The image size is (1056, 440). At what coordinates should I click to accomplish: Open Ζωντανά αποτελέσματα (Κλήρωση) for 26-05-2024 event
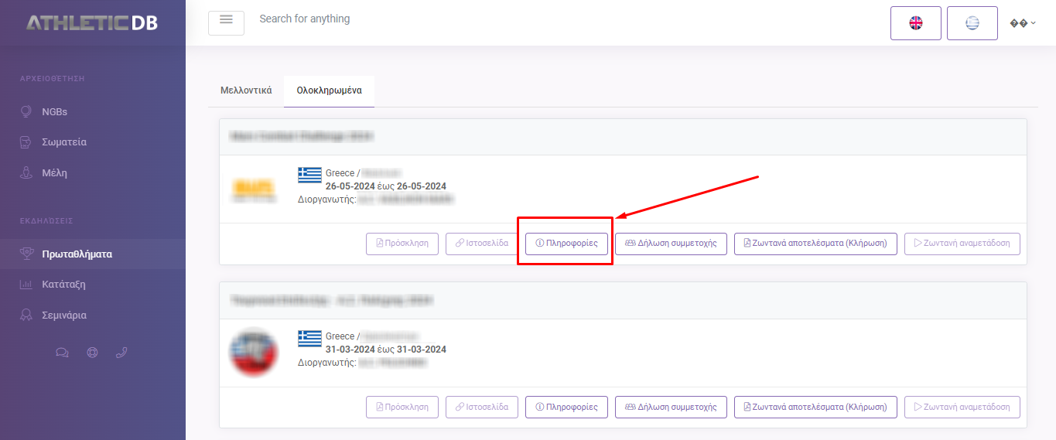[x=815, y=244]
